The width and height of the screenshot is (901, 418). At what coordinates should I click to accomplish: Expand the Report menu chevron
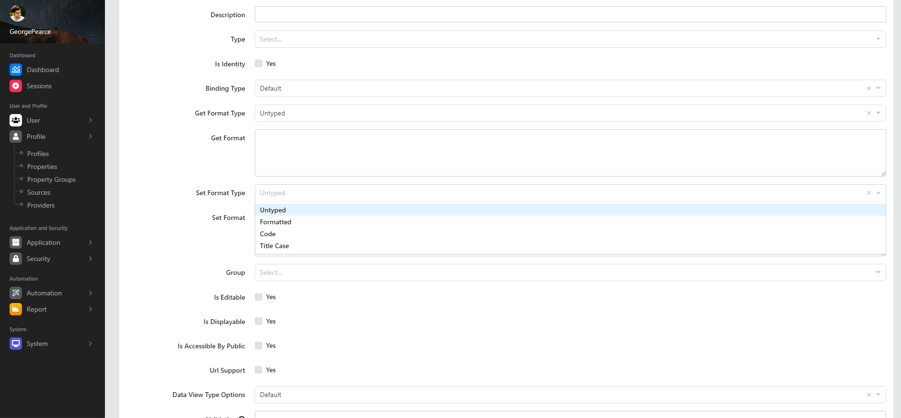[91, 309]
